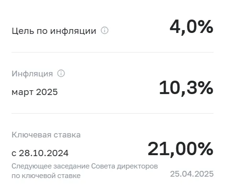Viewport: 226px width, 190px height.
Task: Click the percent sign of 4,0%
Action: [205, 27]
